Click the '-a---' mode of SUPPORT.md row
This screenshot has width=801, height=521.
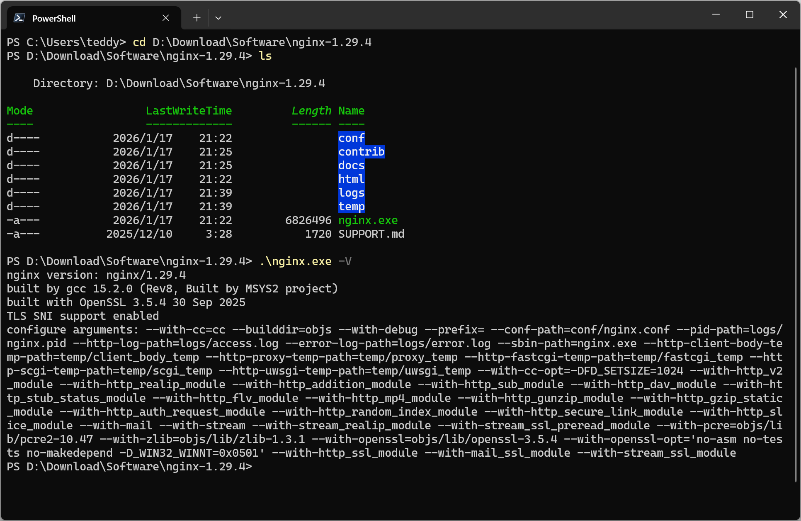23,234
